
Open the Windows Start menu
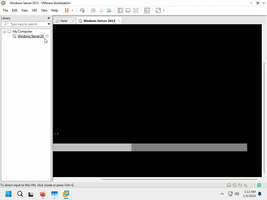coord(9,194)
